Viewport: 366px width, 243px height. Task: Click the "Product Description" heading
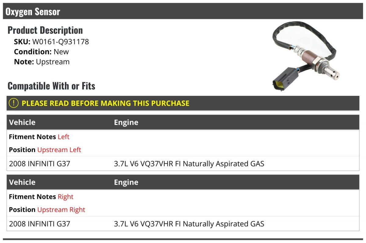45,30
